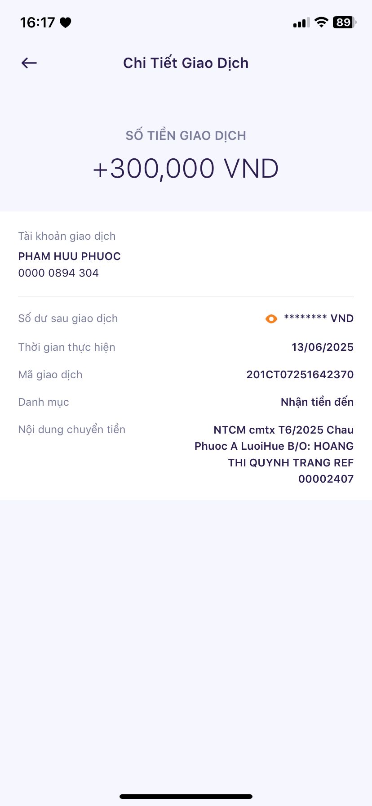
Task: Select account name PHAM HUU PHUOC
Action: [69, 256]
